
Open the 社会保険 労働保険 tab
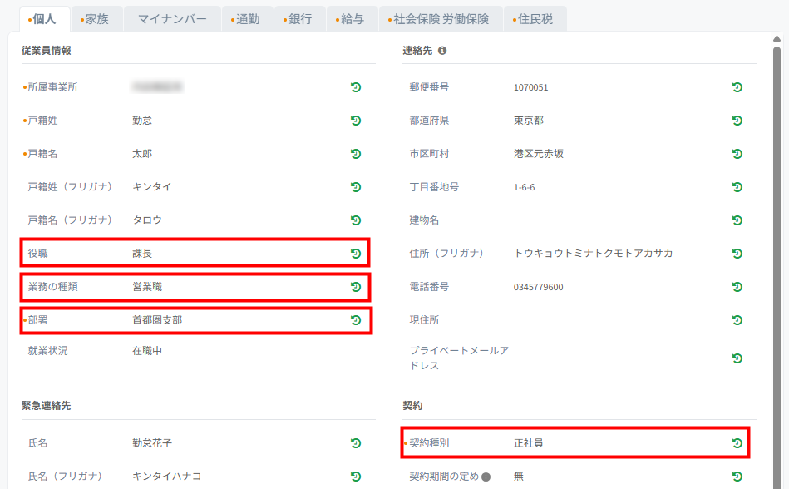tap(441, 19)
